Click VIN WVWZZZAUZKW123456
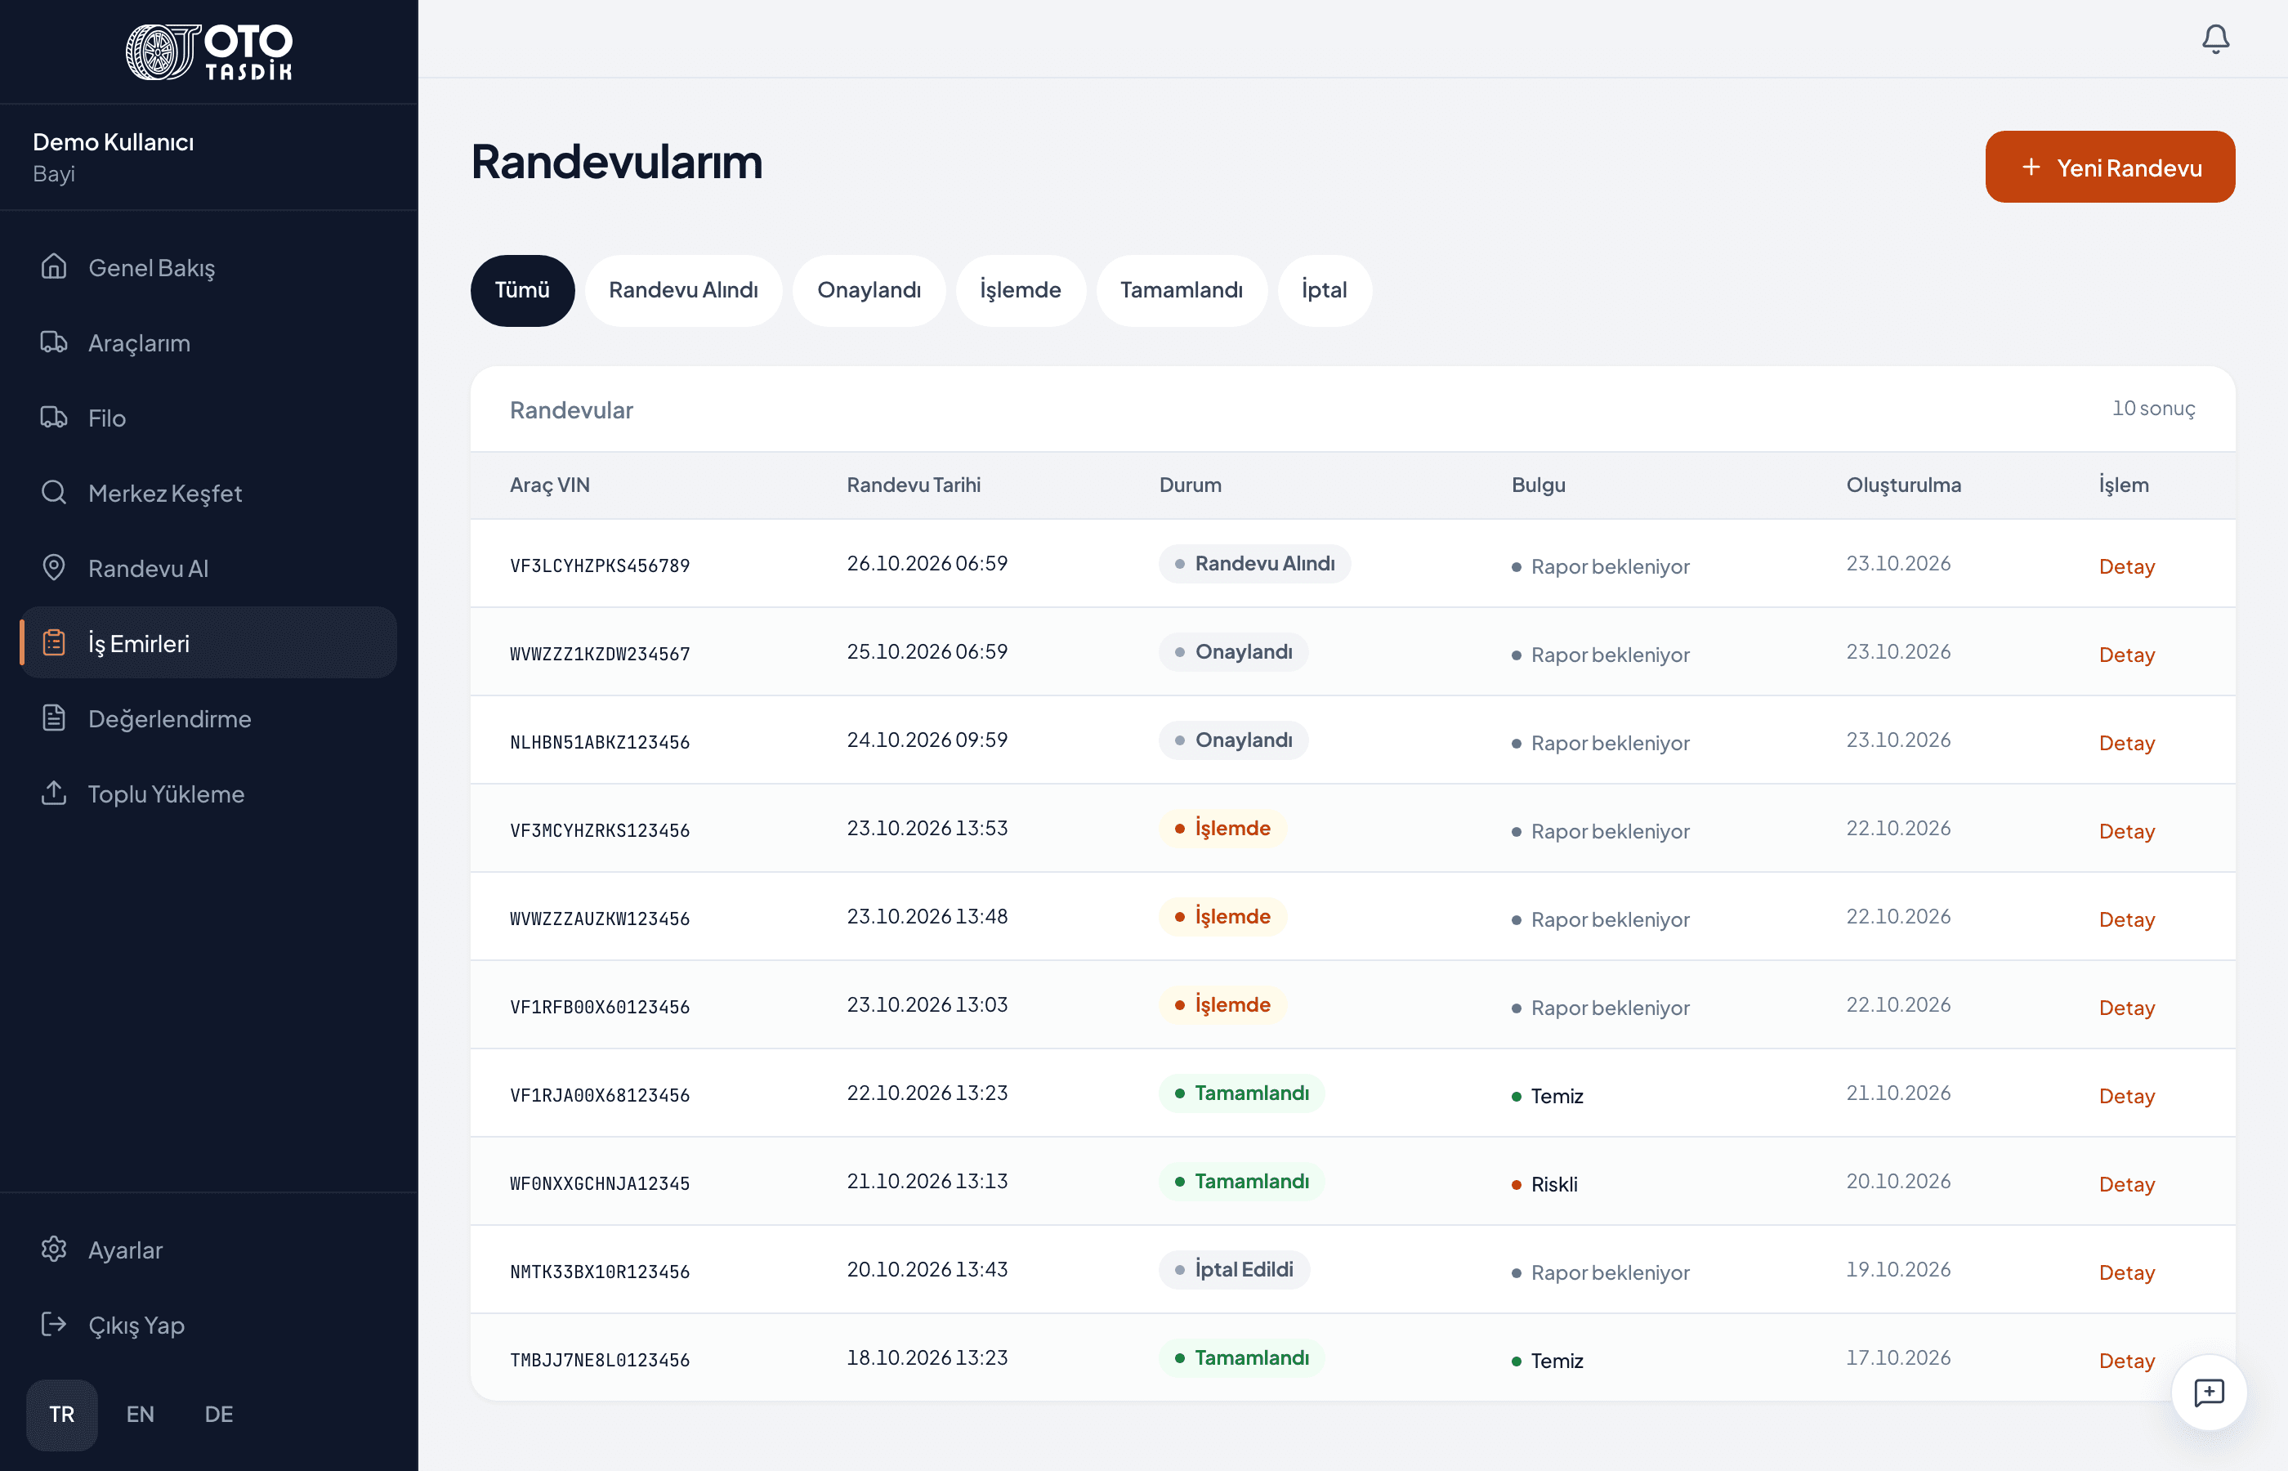 click(x=600, y=919)
